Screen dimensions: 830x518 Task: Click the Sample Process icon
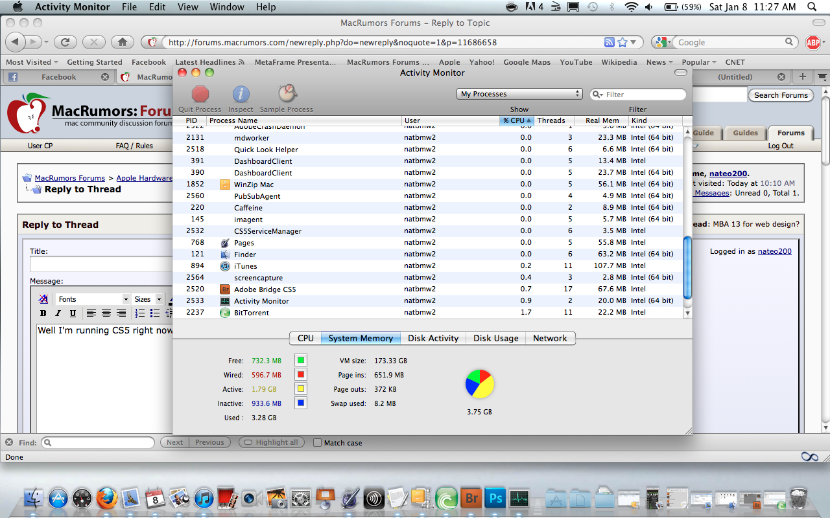click(287, 94)
